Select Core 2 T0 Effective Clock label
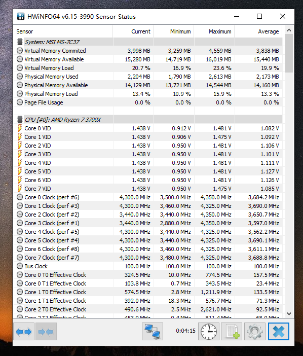This screenshot has height=356, width=303. click(55, 309)
